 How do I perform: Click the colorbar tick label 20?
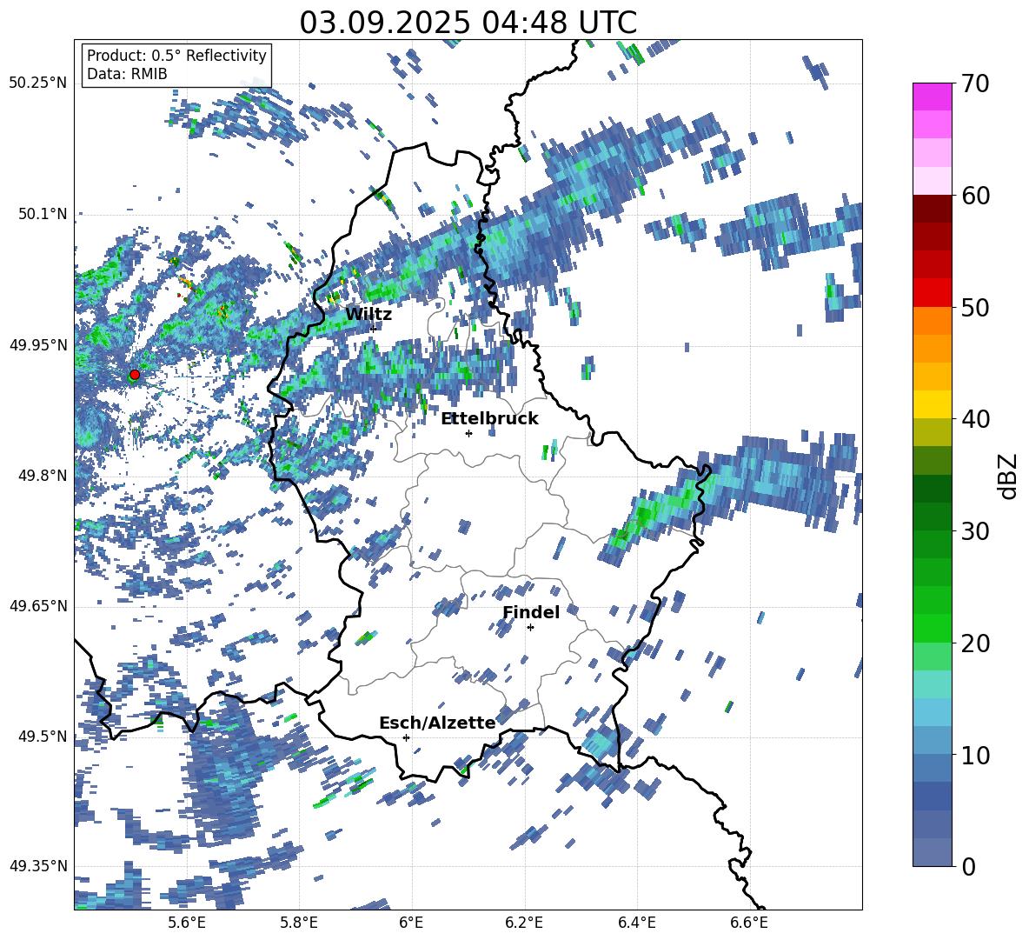point(975,643)
